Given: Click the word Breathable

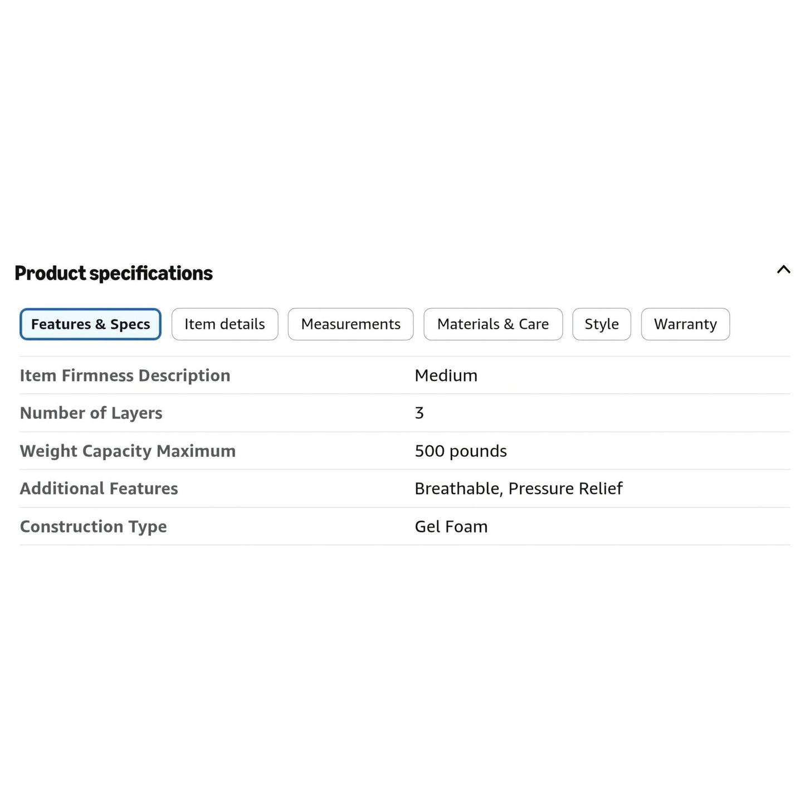Looking at the screenshot, I should 458,489.
